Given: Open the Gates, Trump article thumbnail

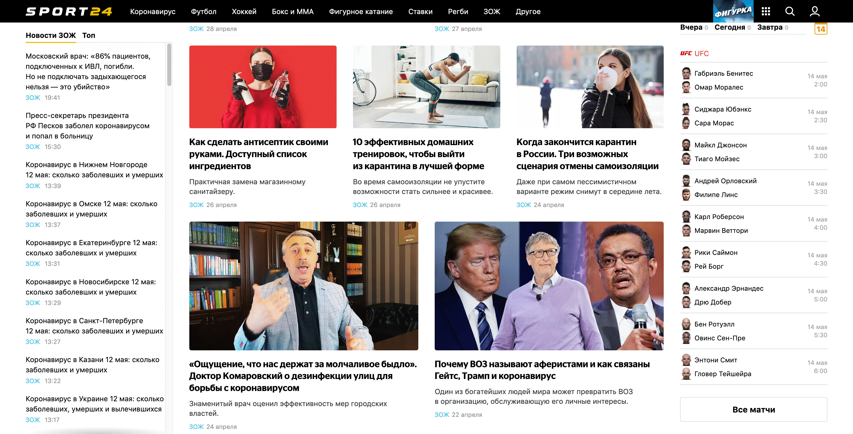Looking at the screenshot, I should (x=549, y=286).
